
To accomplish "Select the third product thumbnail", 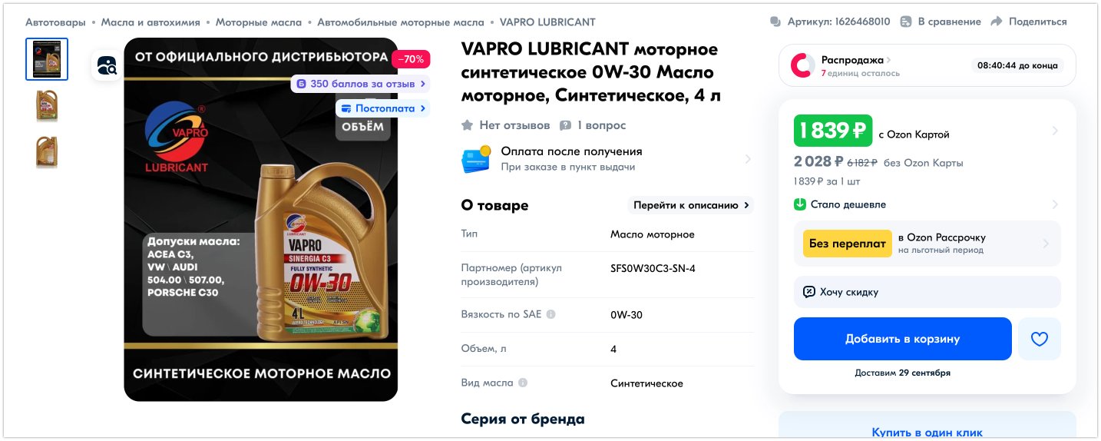I will [47, 151].
